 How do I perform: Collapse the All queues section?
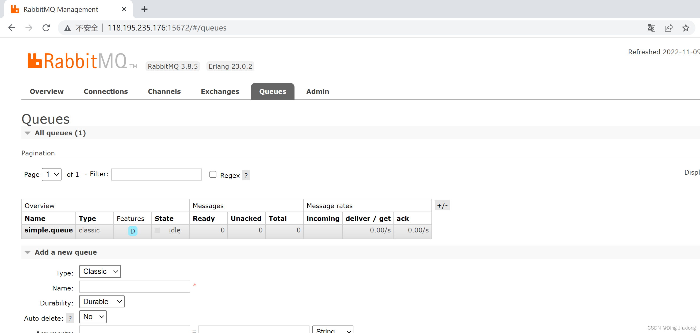(x=60, y=133)
